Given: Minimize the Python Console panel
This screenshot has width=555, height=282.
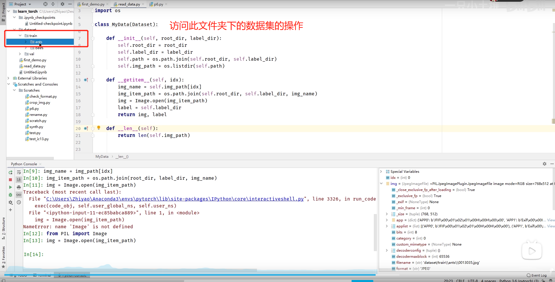Looking at the screenshot, I should coord(552,164).
